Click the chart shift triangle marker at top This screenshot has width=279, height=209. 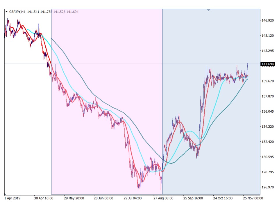tap(208, 10)
